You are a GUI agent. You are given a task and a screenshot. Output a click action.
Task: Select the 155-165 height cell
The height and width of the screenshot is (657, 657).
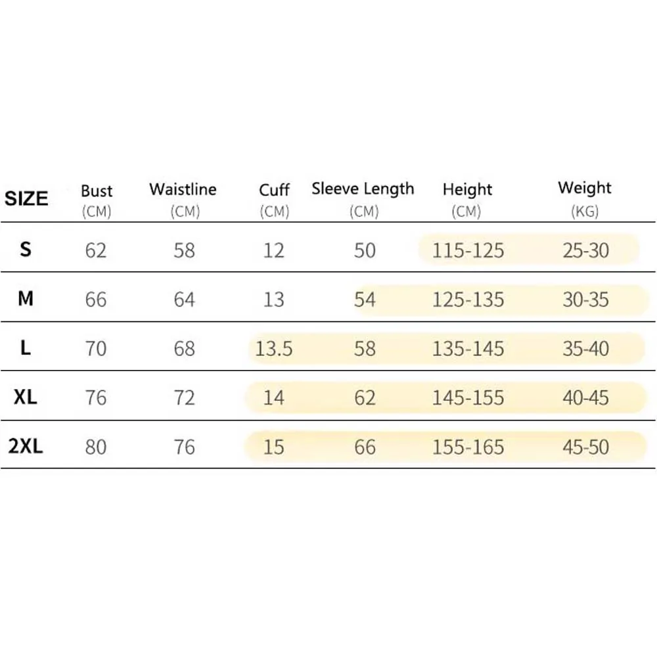tap(468, 447)
